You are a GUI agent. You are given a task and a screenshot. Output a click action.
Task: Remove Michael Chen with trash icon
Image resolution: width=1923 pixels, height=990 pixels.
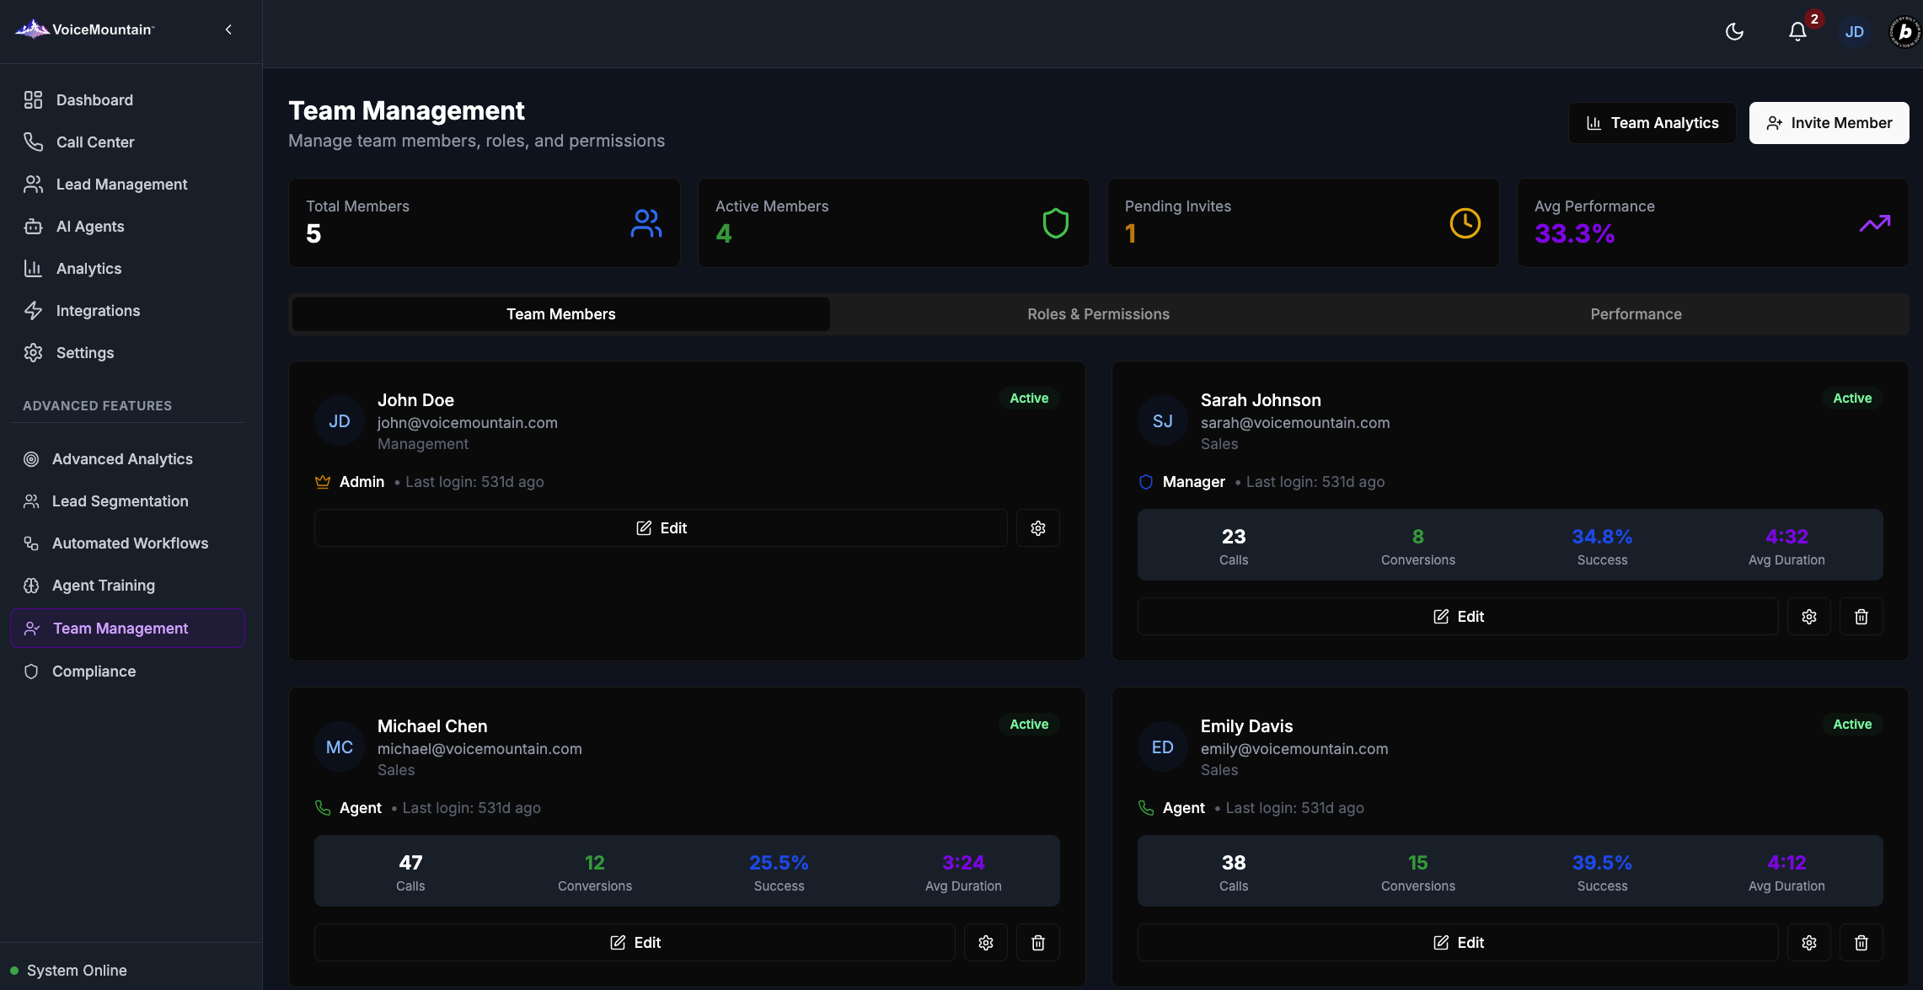click(1037, 943)
